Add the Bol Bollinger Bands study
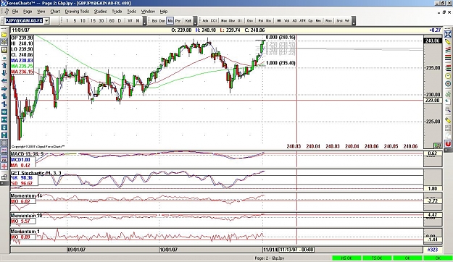Image resolution: width=453 pixels, height=262 pixels. [154, 21]
